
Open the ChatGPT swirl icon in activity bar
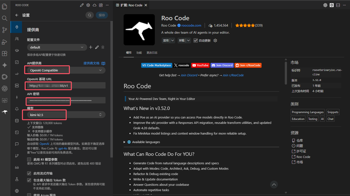point(4,88)
